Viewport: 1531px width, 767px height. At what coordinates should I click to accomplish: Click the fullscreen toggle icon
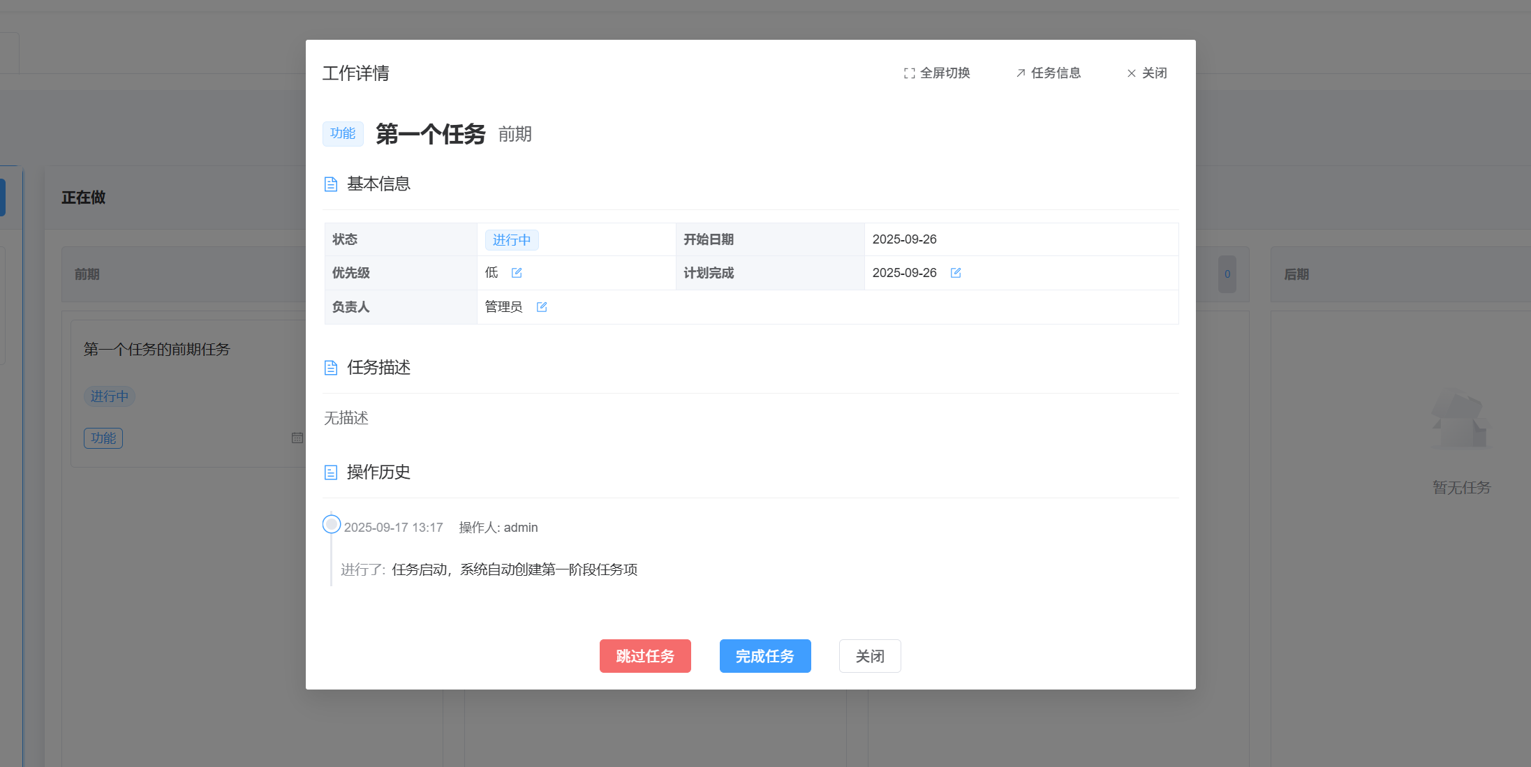(x=909, y=73)
